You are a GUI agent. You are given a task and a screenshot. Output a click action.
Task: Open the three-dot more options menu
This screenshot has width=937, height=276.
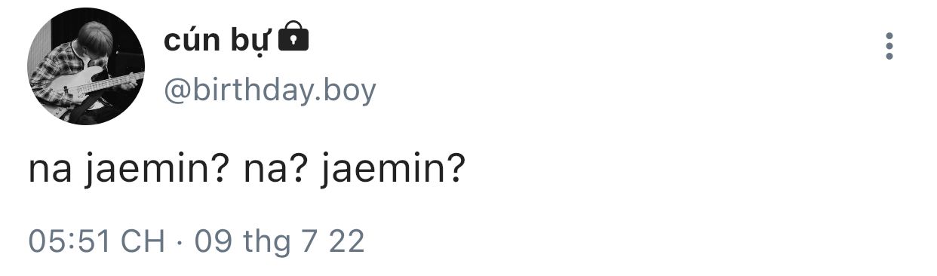tap(889, 46)
